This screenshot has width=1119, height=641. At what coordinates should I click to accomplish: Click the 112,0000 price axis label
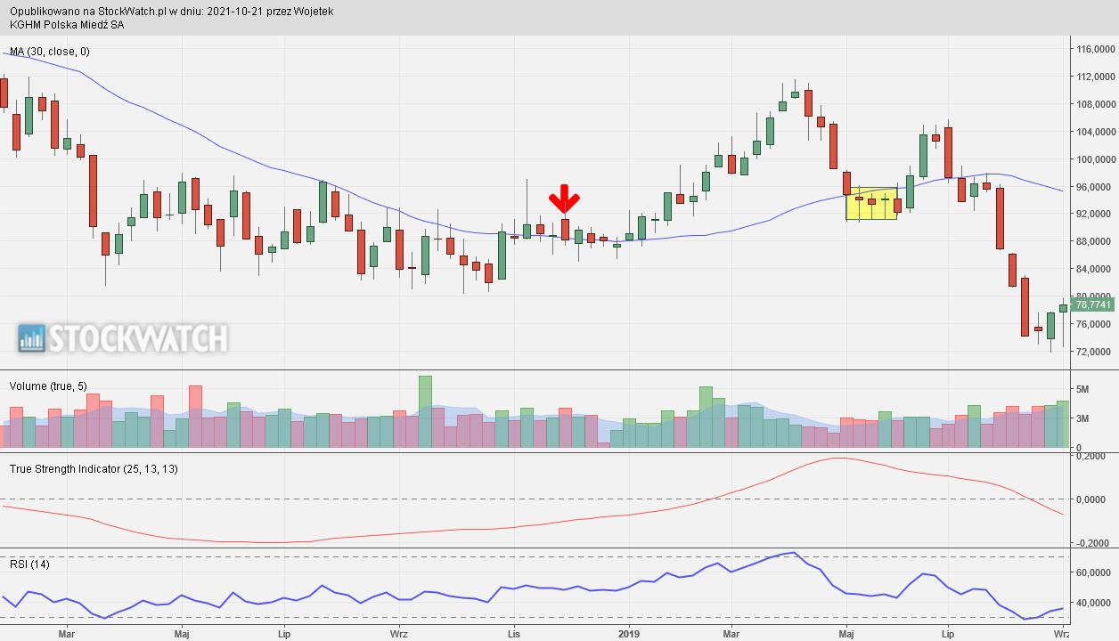click(1097, 77)
